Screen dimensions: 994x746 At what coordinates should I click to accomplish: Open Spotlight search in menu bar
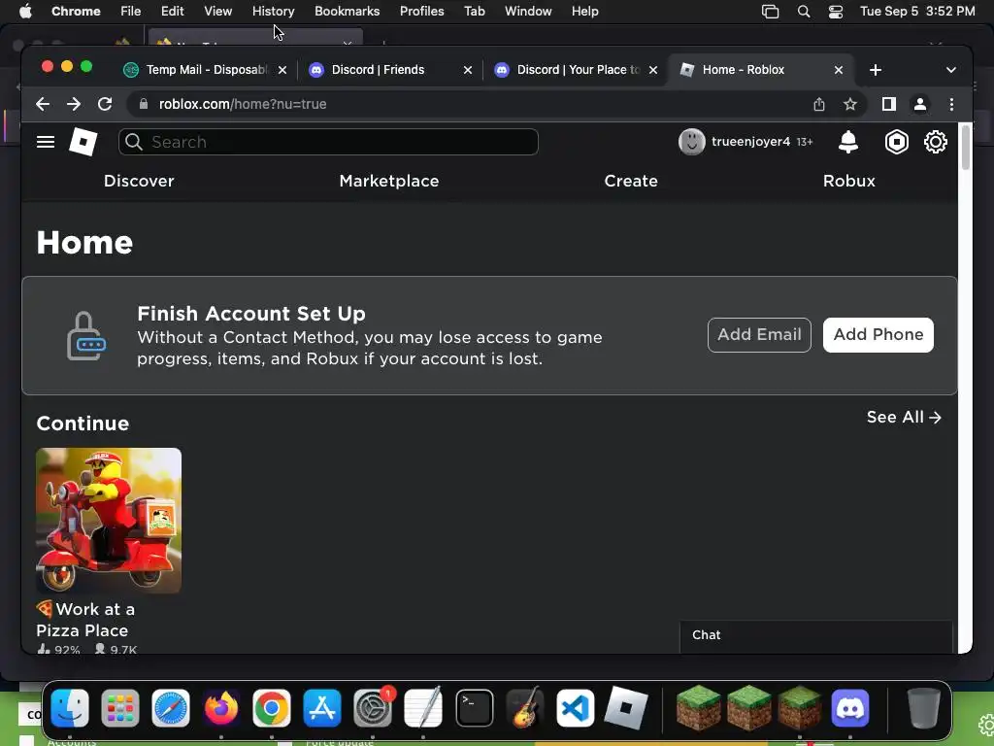(803, 12)
